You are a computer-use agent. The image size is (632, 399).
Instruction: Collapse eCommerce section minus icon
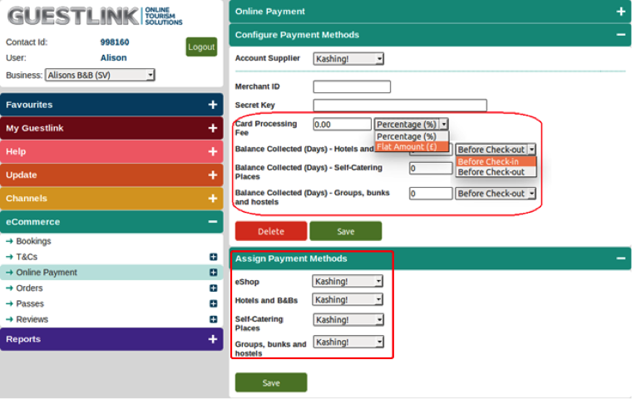(x=212, y=222)
